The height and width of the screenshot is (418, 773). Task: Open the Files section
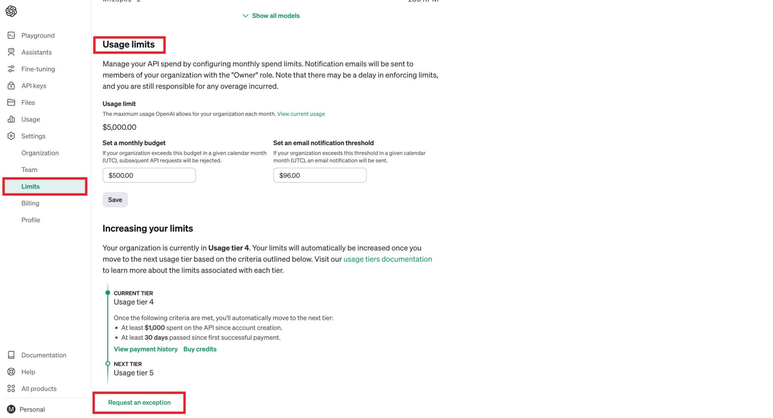pos(28,102)
